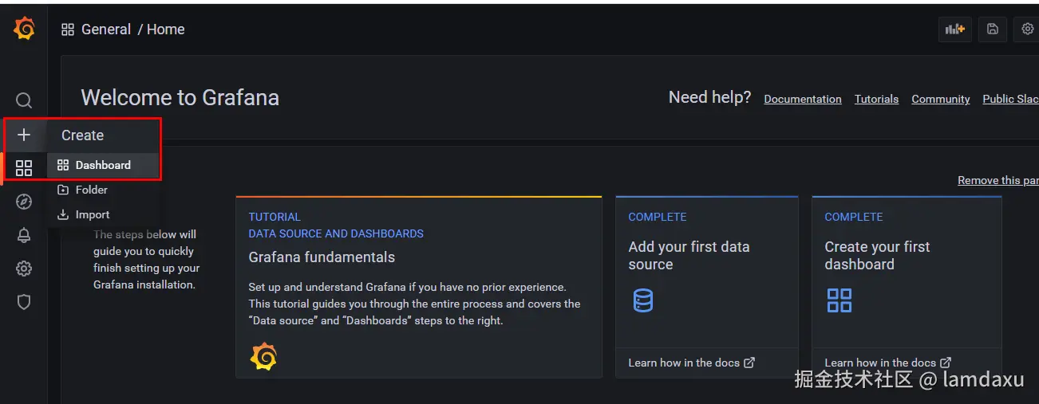
Task: Click the squares icon in first dashboard card
Action: click(x=839, y=300)
